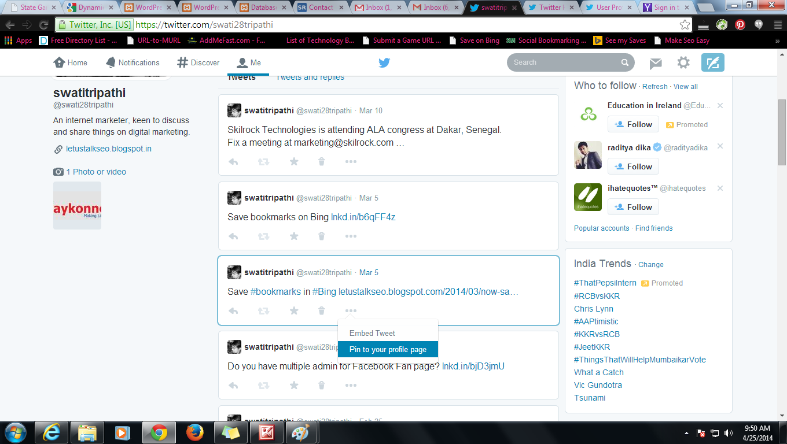Dismiss Education in Ireland suggestion
The image size is (787, 444).
pyautogui.click(x=720, y=106)
